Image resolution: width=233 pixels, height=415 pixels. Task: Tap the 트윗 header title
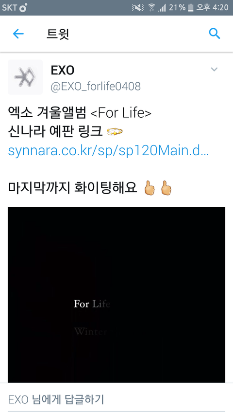pyautogui.click(x=58, y=34)
